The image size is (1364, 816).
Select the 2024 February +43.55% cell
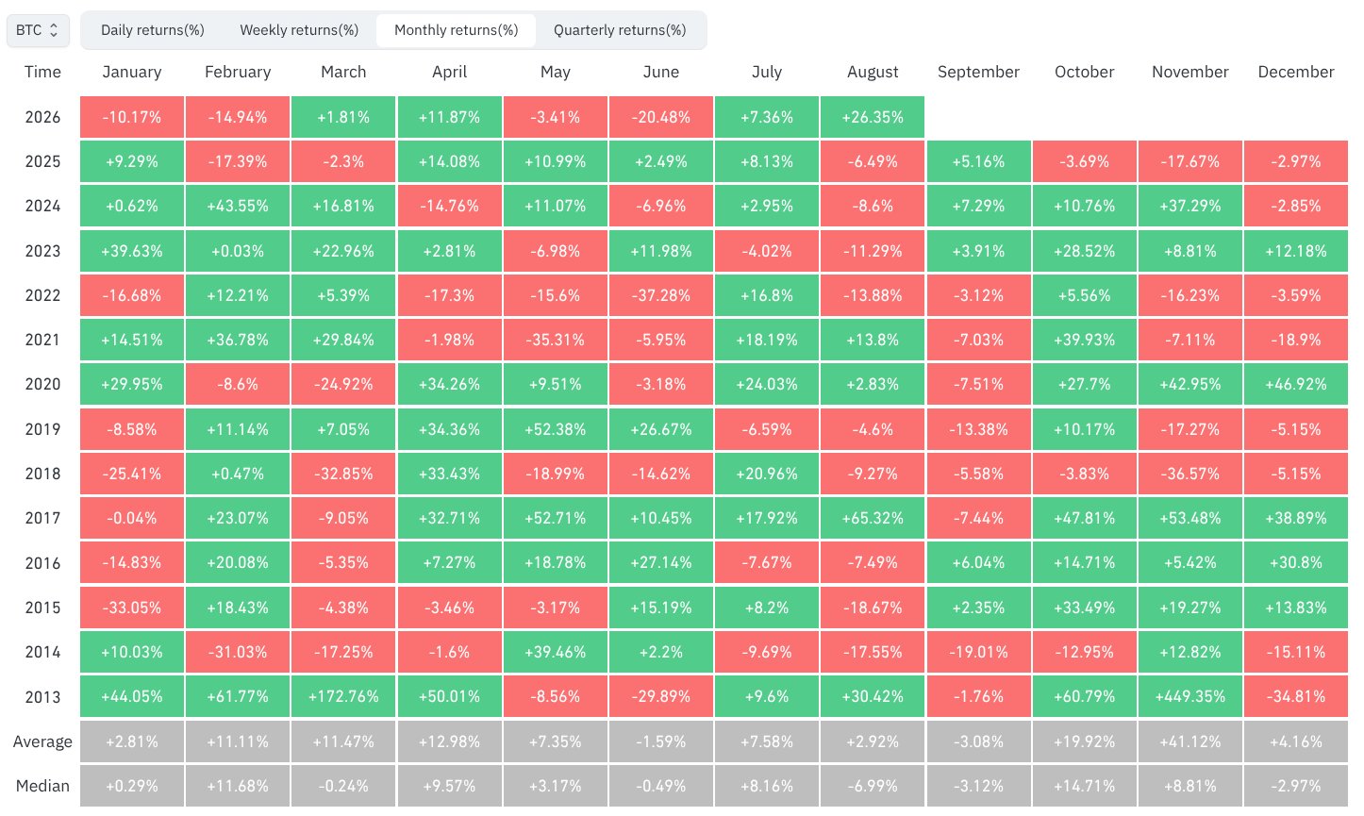point(238,206)
